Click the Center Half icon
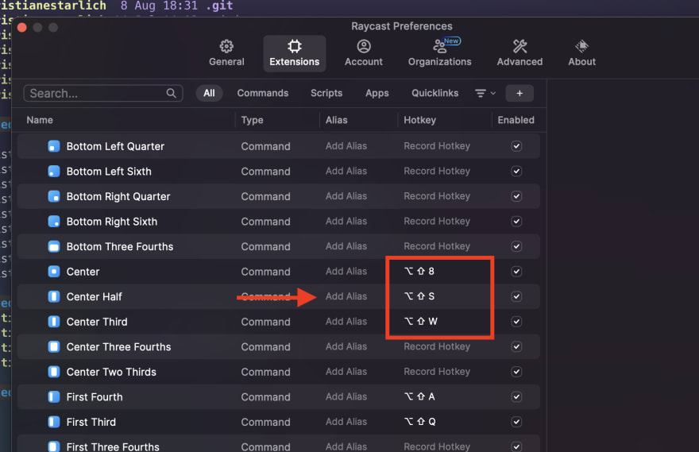 click(x=54, y=296)
